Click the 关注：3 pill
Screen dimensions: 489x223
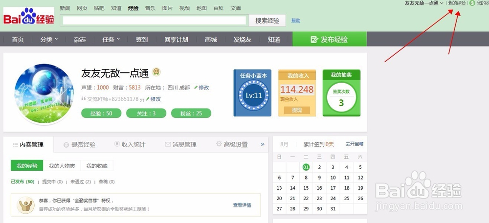(146, 113)
